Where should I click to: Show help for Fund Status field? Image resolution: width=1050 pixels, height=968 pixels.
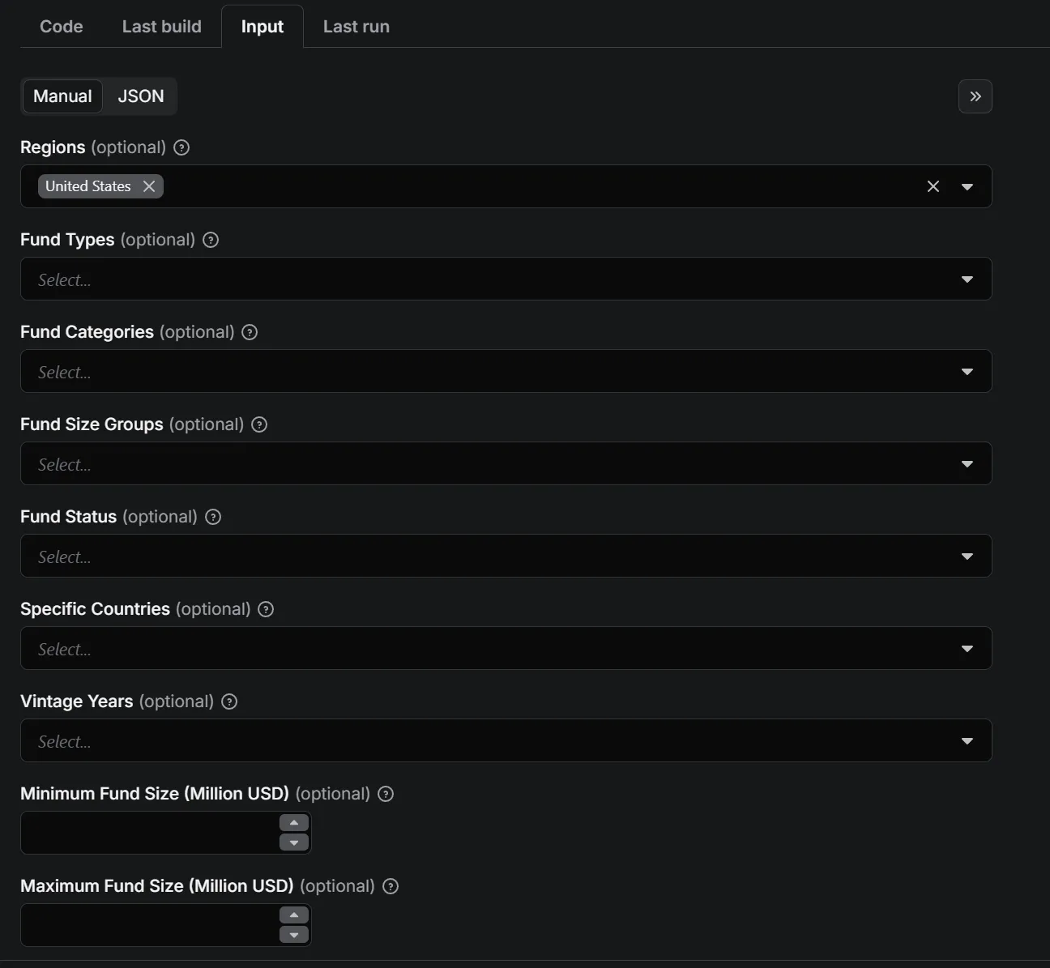click(213, 517)
